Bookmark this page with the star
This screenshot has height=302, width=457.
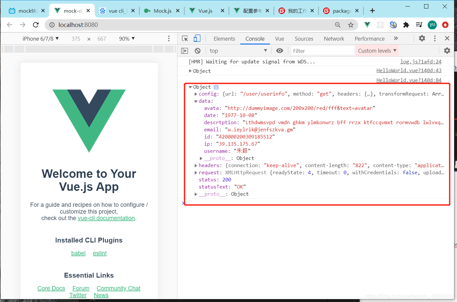pyautogui.click(x=351, y=25)
